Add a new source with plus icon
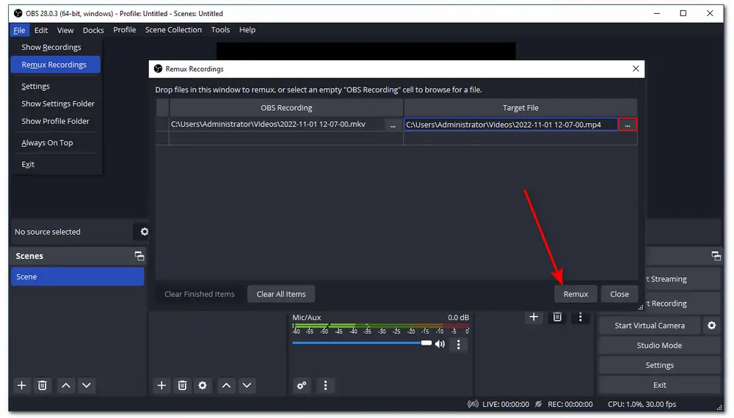This screenshot has height=418, width=734. pyautogui.click(x=161, y=385)
